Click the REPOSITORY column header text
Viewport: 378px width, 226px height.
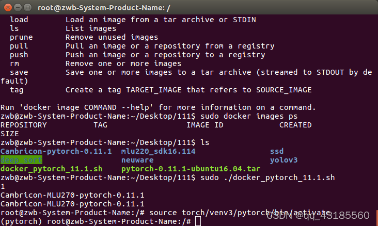[24, 125]
